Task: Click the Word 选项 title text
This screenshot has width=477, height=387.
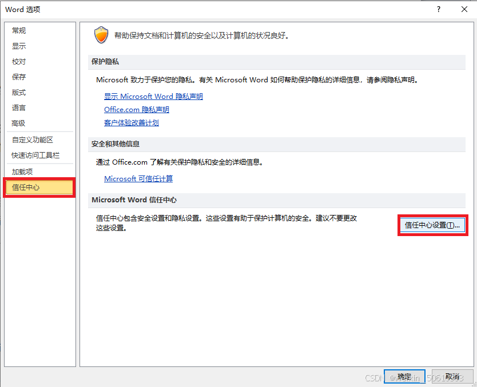Action: tap(22, 9)
